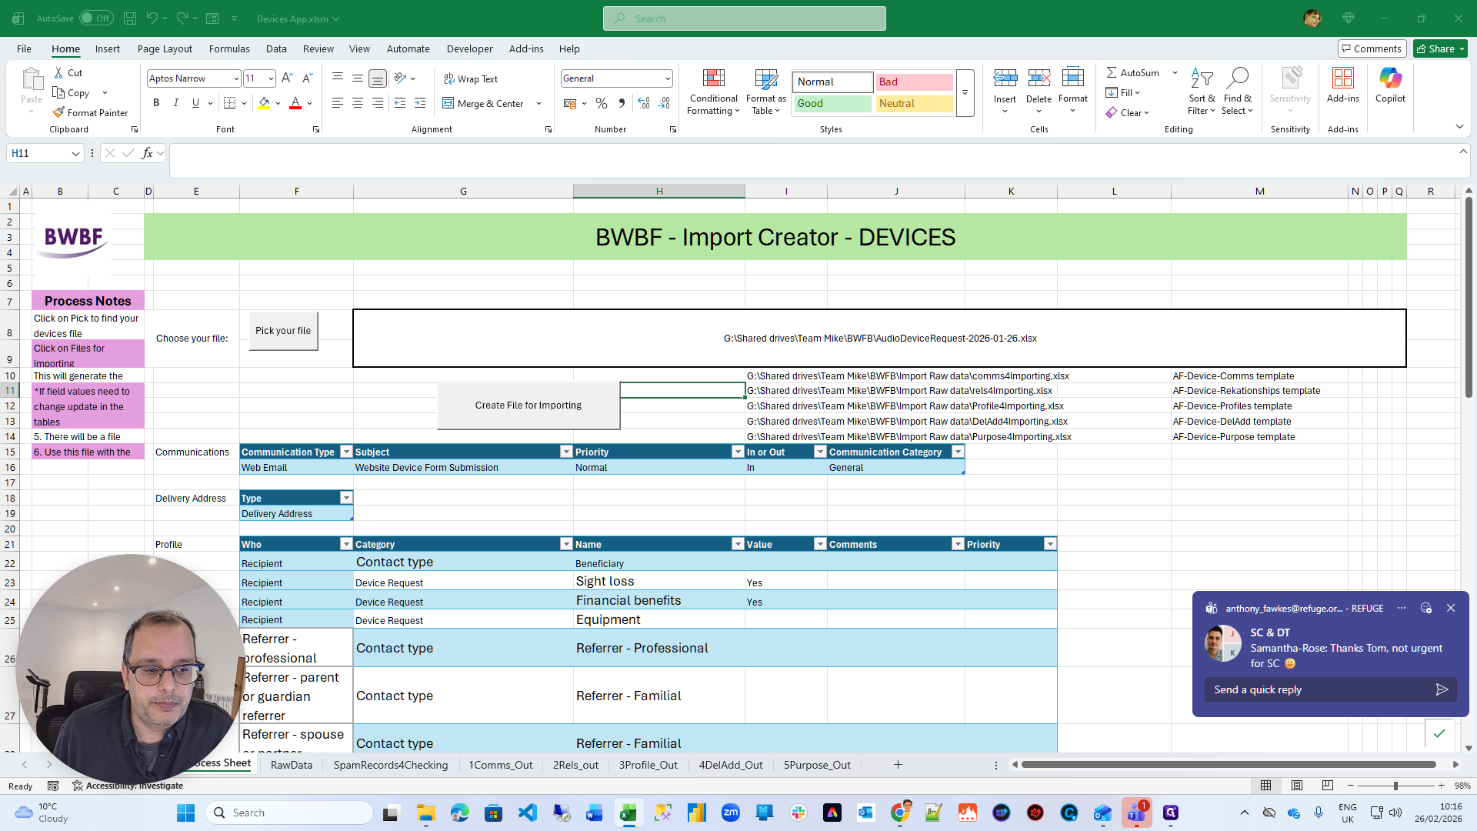Switch to the RawData sheet tab

(292, 765)
